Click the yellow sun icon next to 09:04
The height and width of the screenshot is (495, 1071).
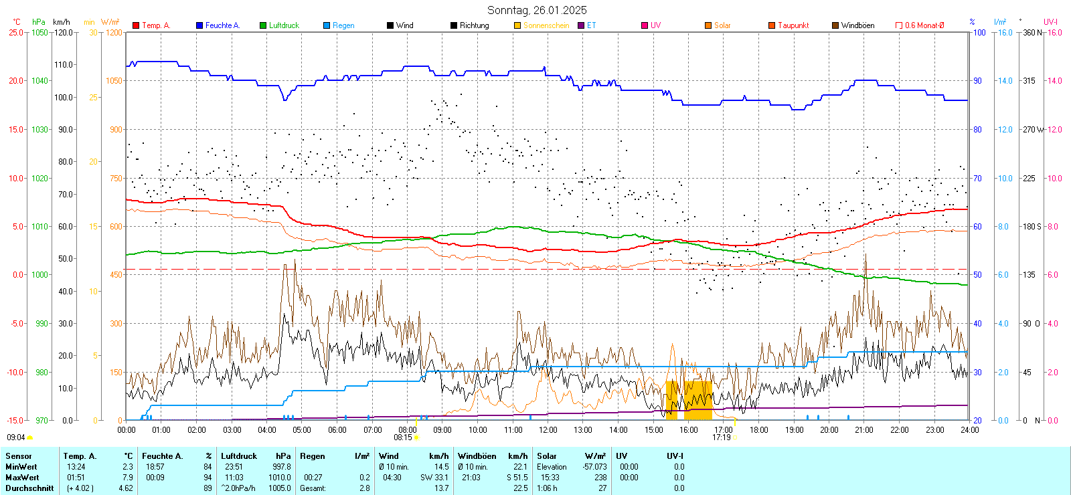(29, 437)
